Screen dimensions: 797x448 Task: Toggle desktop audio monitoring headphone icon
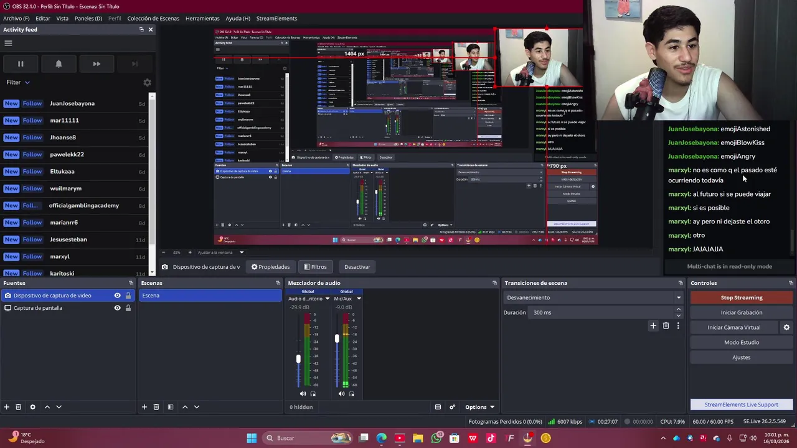313,393
